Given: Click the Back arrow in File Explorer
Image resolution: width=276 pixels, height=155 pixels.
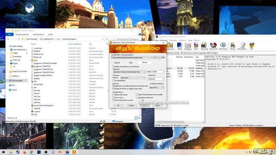Looking at the screenshot, I should (8, 39).
